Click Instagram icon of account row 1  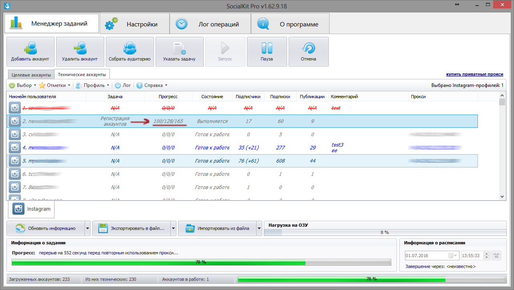(x=15, y=108)
